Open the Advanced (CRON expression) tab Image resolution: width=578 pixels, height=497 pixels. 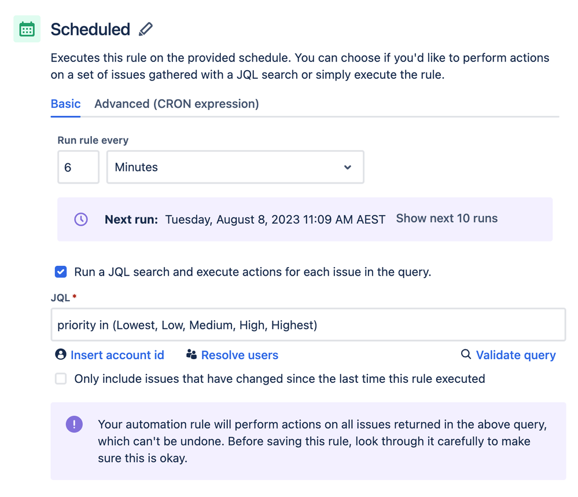176,104
